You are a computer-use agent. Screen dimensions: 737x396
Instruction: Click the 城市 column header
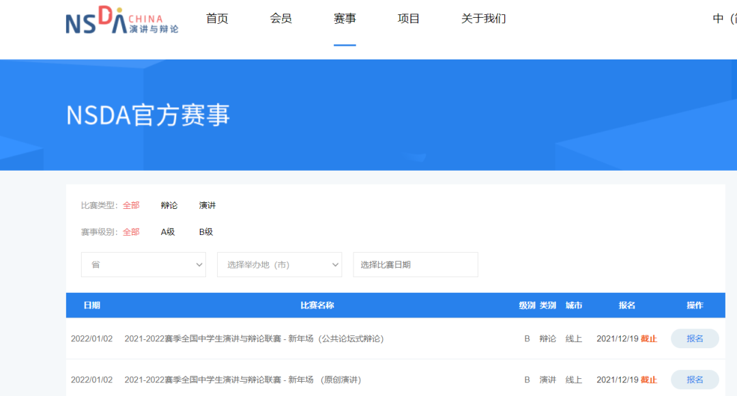click(573, 305)
